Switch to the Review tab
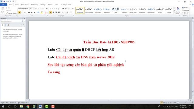194x109 pixels. coord(50,5)
